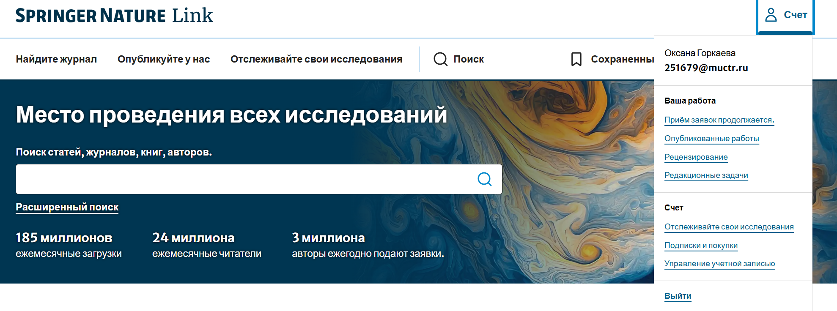Open Управление учетной записью

[x=719, y=264]
